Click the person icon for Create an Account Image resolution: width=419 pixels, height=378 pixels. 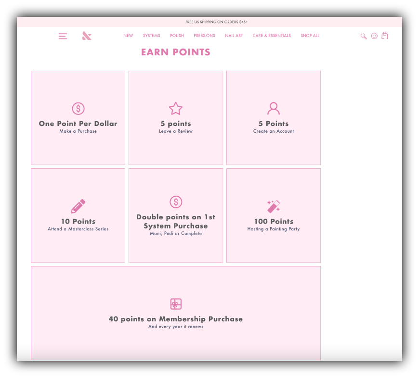(x=273, y=108)
